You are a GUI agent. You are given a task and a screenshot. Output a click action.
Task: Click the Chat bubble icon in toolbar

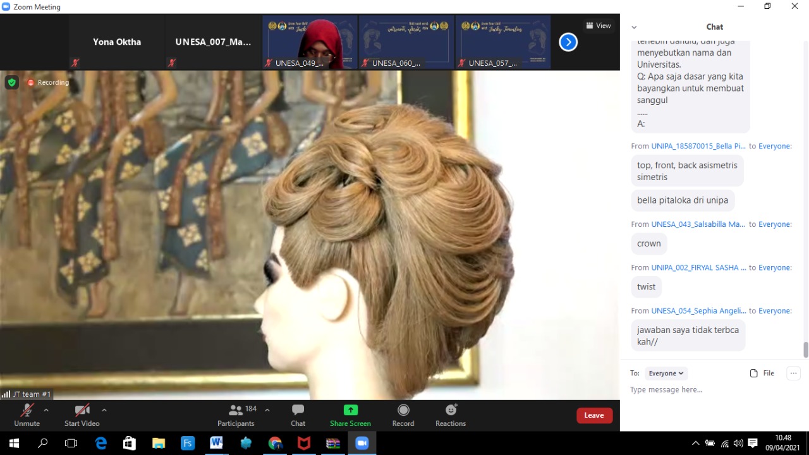point(298,411)
